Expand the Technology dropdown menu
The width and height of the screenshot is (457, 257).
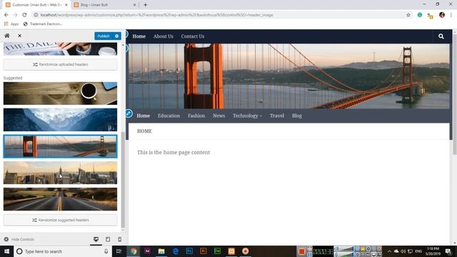click(x=248, y=116)
